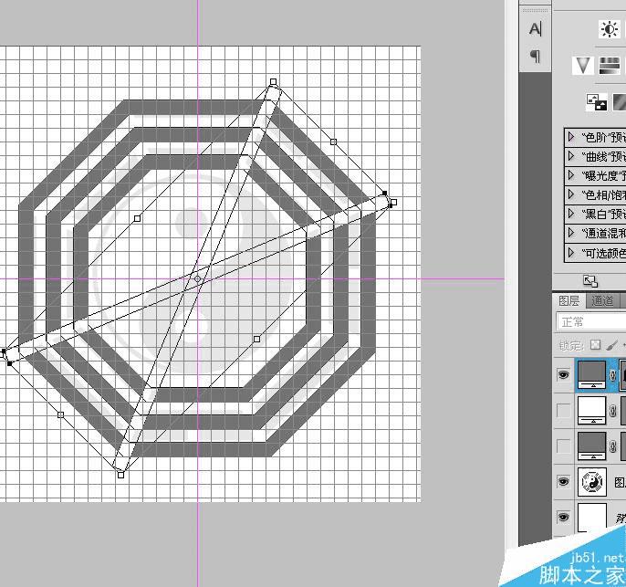Expand the "通道混和器" presets group
This screenshot has height=587, width=626.
571,233
